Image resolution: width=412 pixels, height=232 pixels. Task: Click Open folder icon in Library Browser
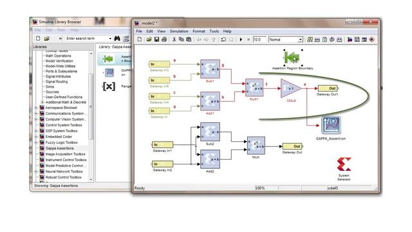point(47,39)
